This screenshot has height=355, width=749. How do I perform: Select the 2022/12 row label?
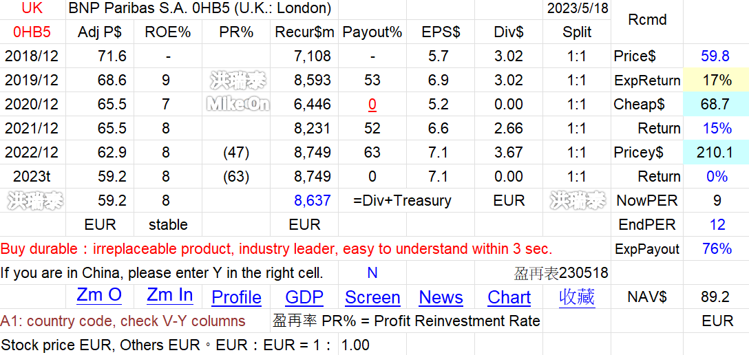tap(32, 152)
